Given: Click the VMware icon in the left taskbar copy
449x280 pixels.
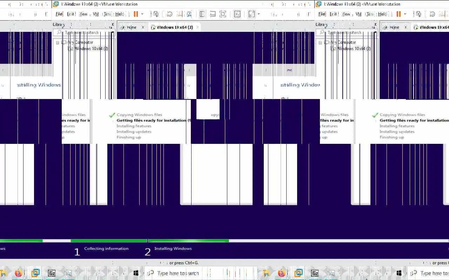Looking at the screenshot, I should 35,273.
